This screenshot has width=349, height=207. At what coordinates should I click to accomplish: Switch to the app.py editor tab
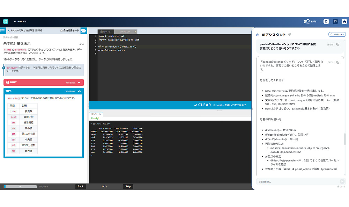[105, 31]
